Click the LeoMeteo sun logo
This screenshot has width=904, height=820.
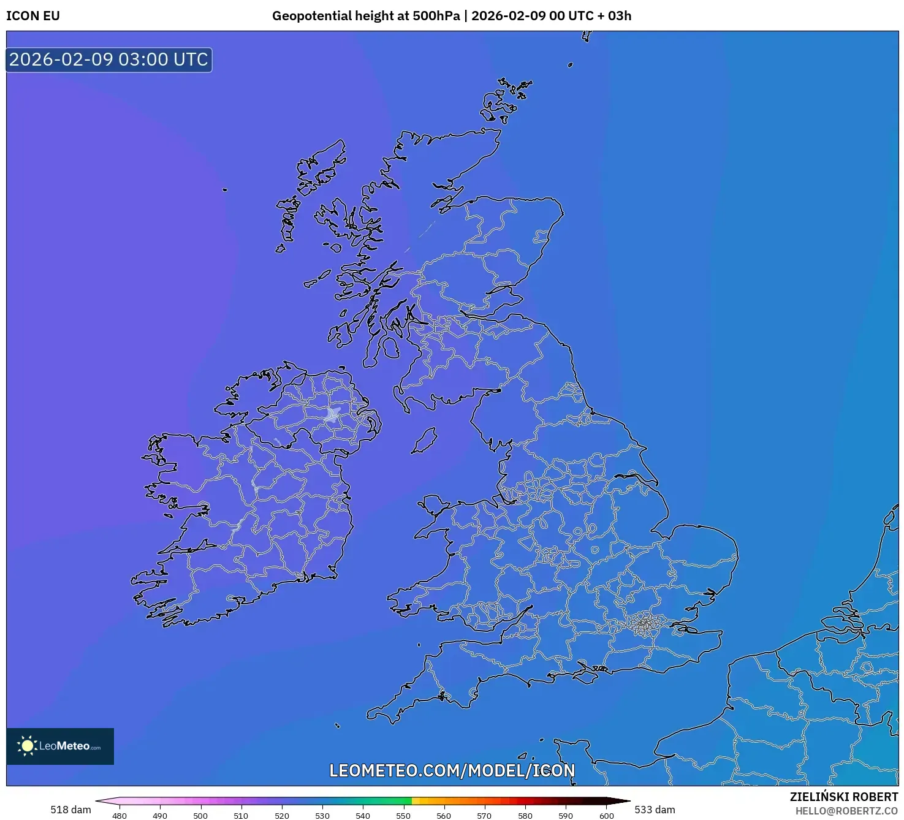[x=27, y=745]
